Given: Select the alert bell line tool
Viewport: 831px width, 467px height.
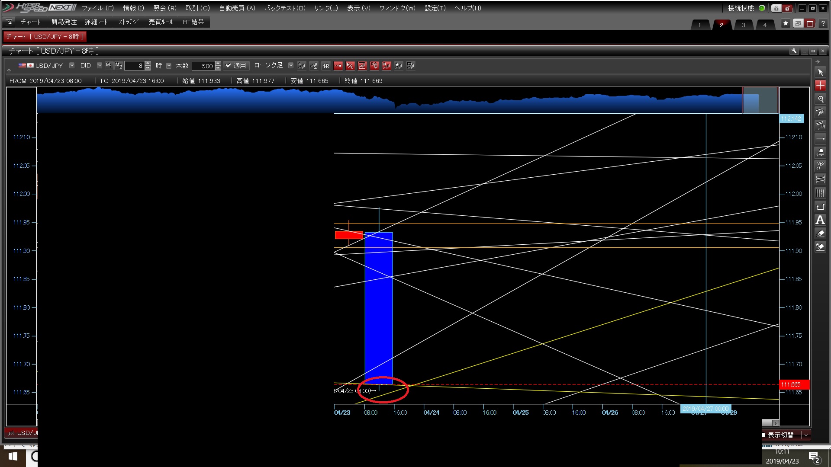Looking at the screenshot, I should 820,153.
